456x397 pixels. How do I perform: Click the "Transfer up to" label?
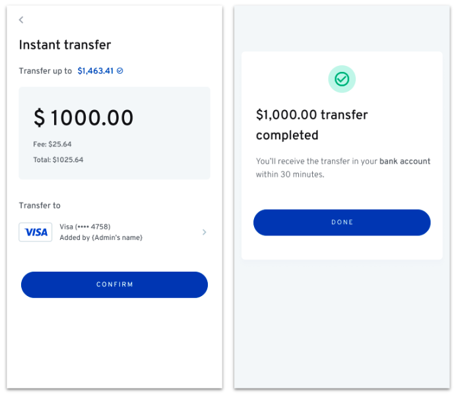point(45,71)
